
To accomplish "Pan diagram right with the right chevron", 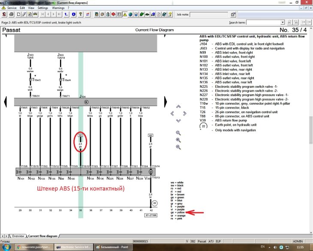I will pos(185,114).
